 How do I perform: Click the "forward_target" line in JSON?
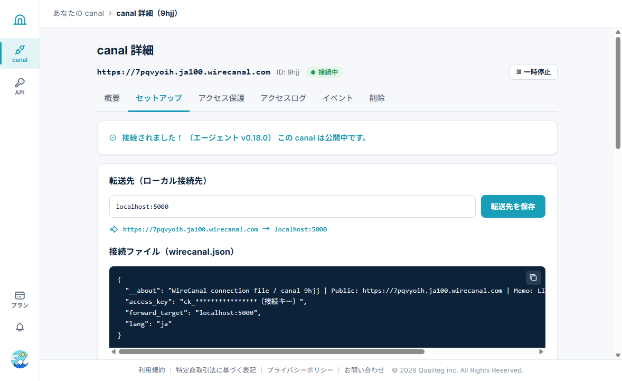193,313
